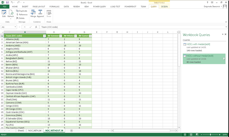Click the Refresh query icon
Screen dimensions: 229x137
point(11,14)
